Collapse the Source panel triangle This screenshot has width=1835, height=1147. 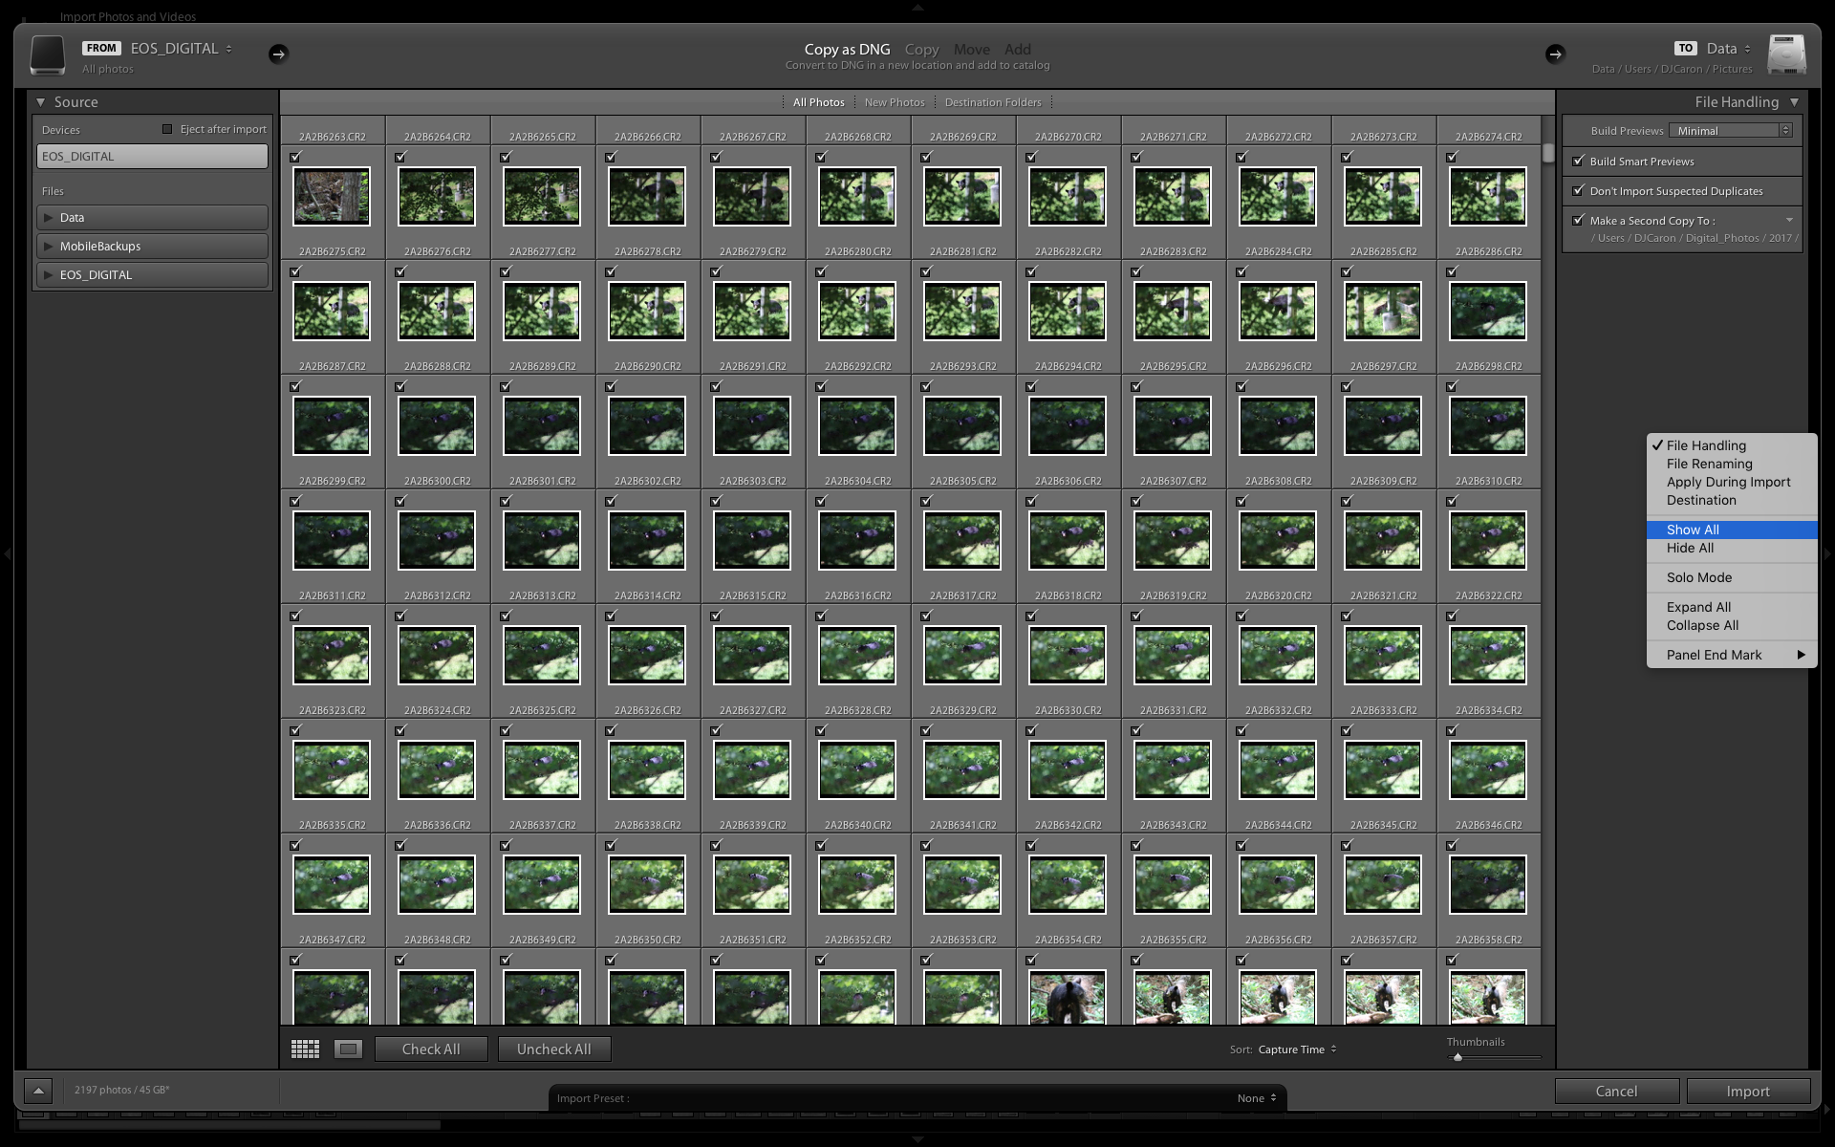tap(41, 102)
